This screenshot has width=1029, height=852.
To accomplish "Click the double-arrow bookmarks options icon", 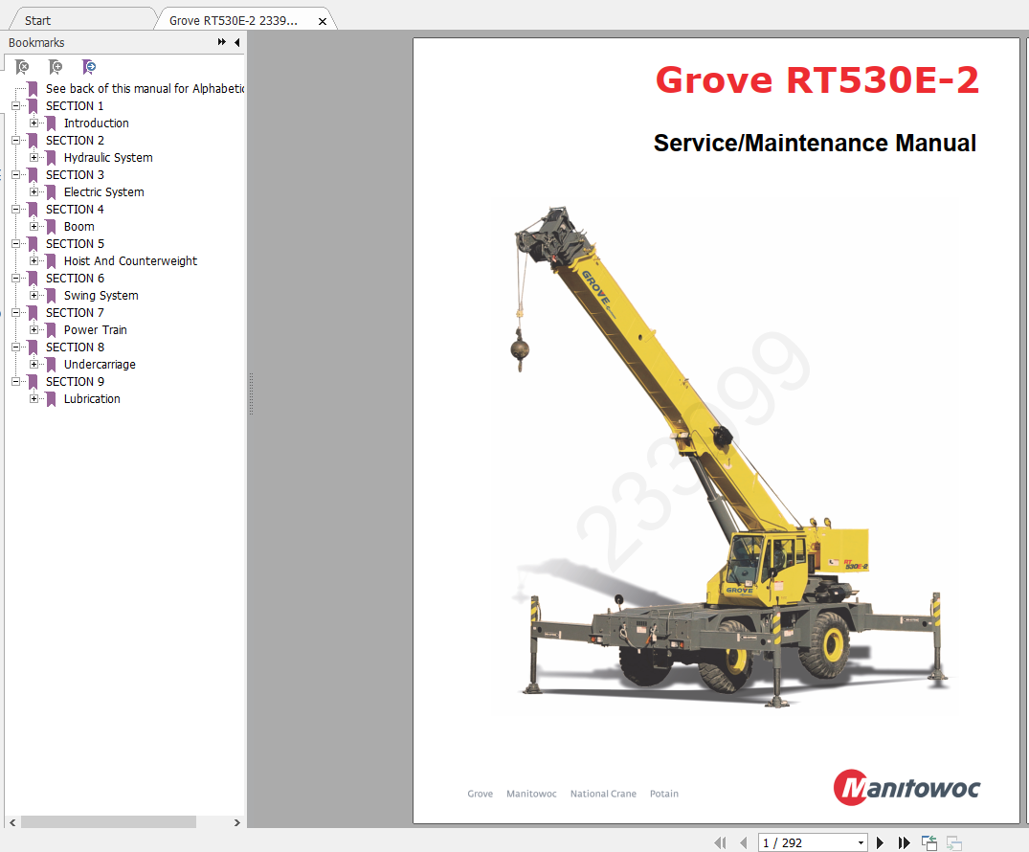I will pyautogui.click(x=222, y=43).
